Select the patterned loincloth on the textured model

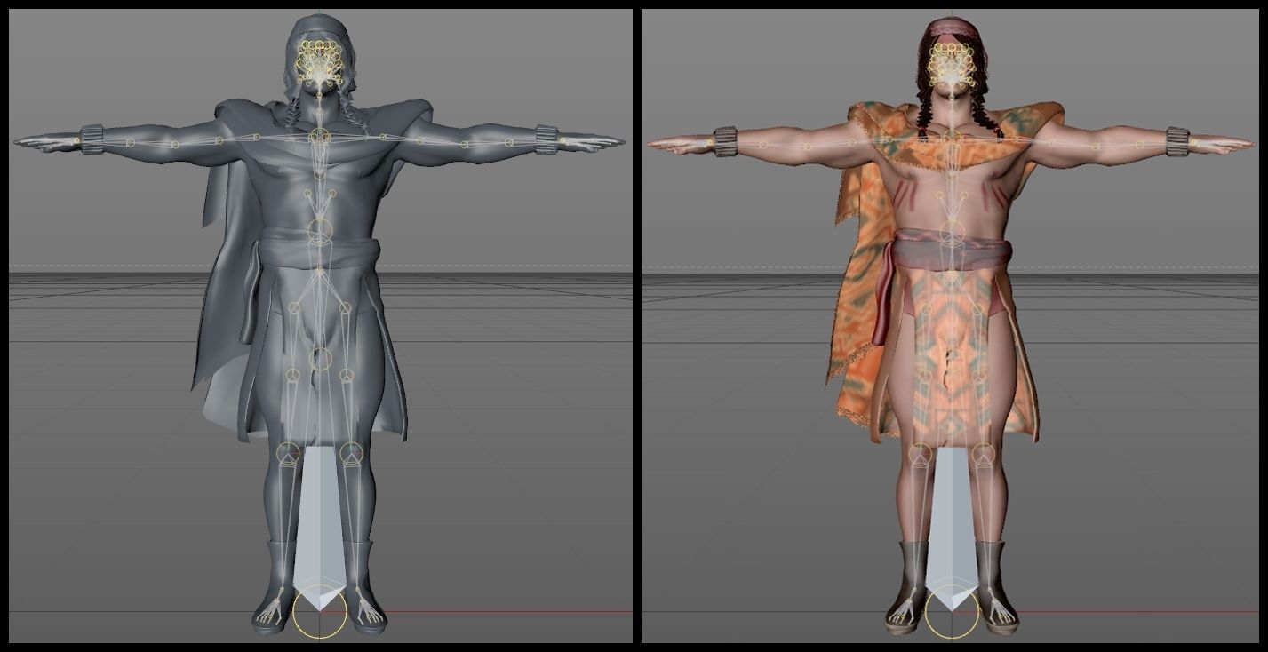pos(952,355)
